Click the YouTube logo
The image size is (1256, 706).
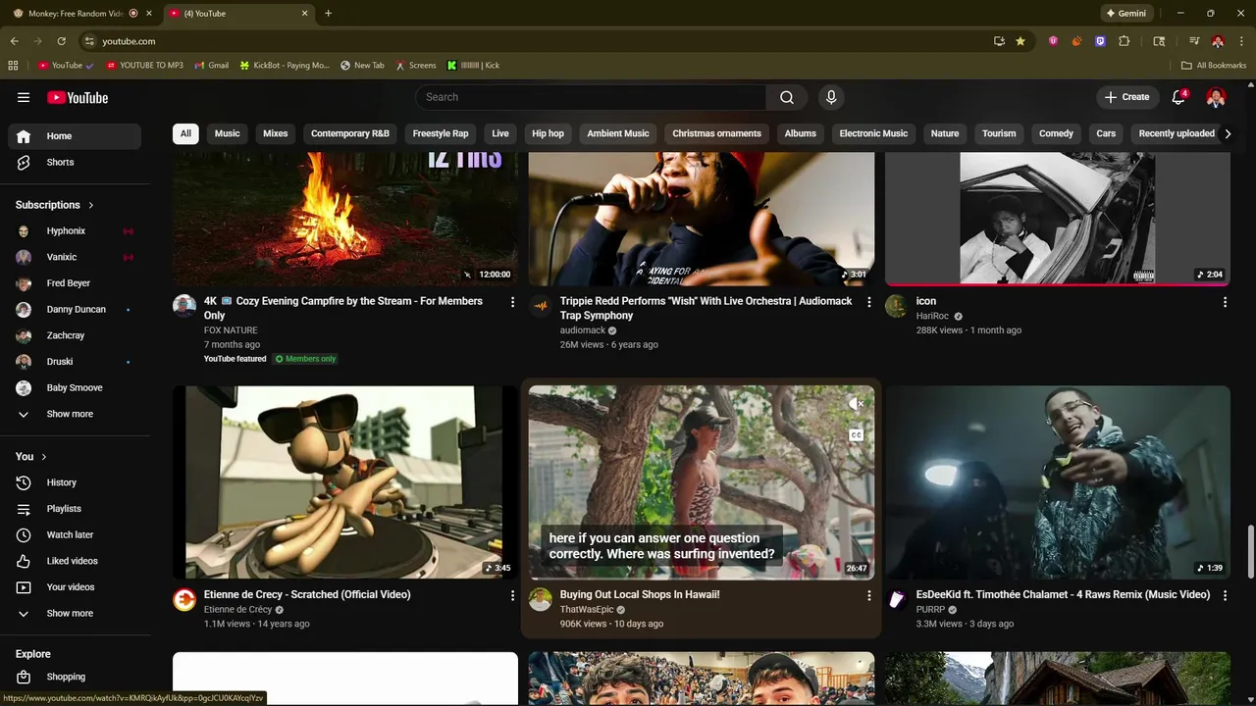point(78,97)
